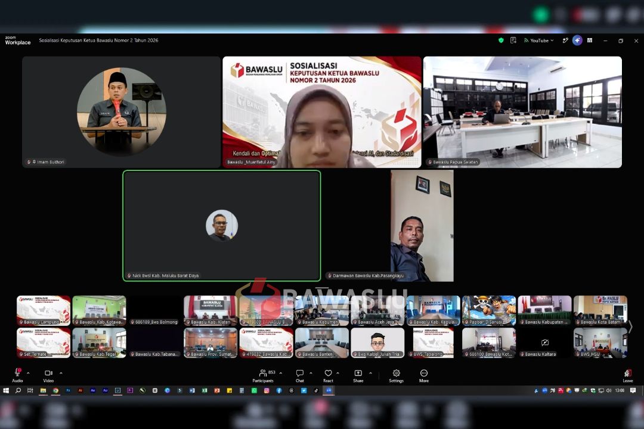The height and width of the screenshot is (429, 644).
Task: Select the Bws Kalsel Julian Tria thumbnail
Action: click(x=377, y=343)
